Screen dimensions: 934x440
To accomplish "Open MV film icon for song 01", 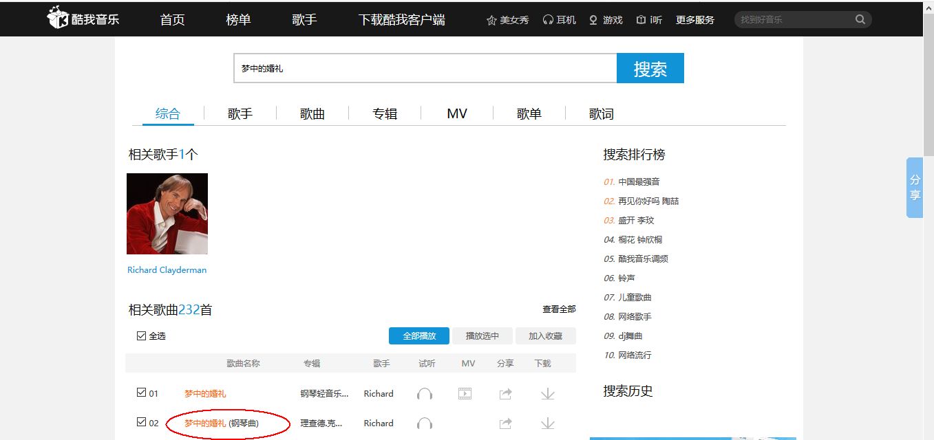I will (x=465, y=394).
